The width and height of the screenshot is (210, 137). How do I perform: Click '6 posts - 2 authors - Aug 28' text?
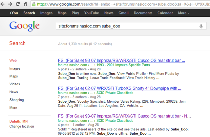pos(79,69)
